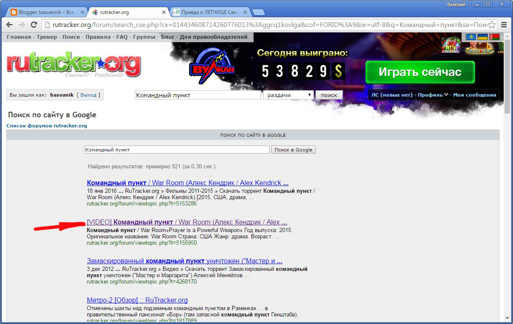Viewport: 513px width, 324px height.
Task: Click the поиск search button
Action: (x=329, y=95)
